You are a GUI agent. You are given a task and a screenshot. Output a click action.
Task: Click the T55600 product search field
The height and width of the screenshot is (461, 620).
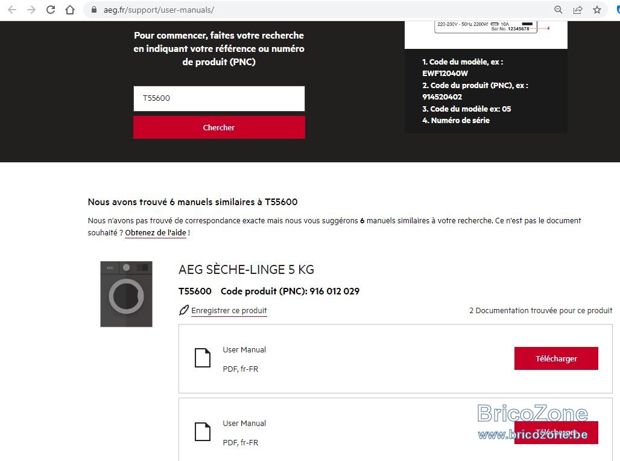point(219,98)
